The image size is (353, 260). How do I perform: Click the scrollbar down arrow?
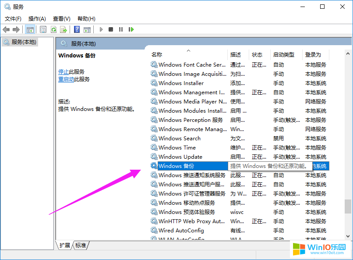(x=348, y=236)
